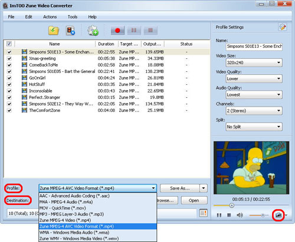Click the Browse... button
The height and width of the screenshot is (242, 295).
(x=167, y=200)
